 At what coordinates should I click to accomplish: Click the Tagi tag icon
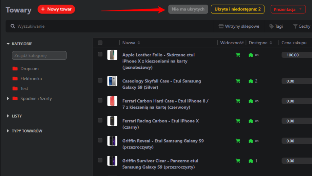271,26
